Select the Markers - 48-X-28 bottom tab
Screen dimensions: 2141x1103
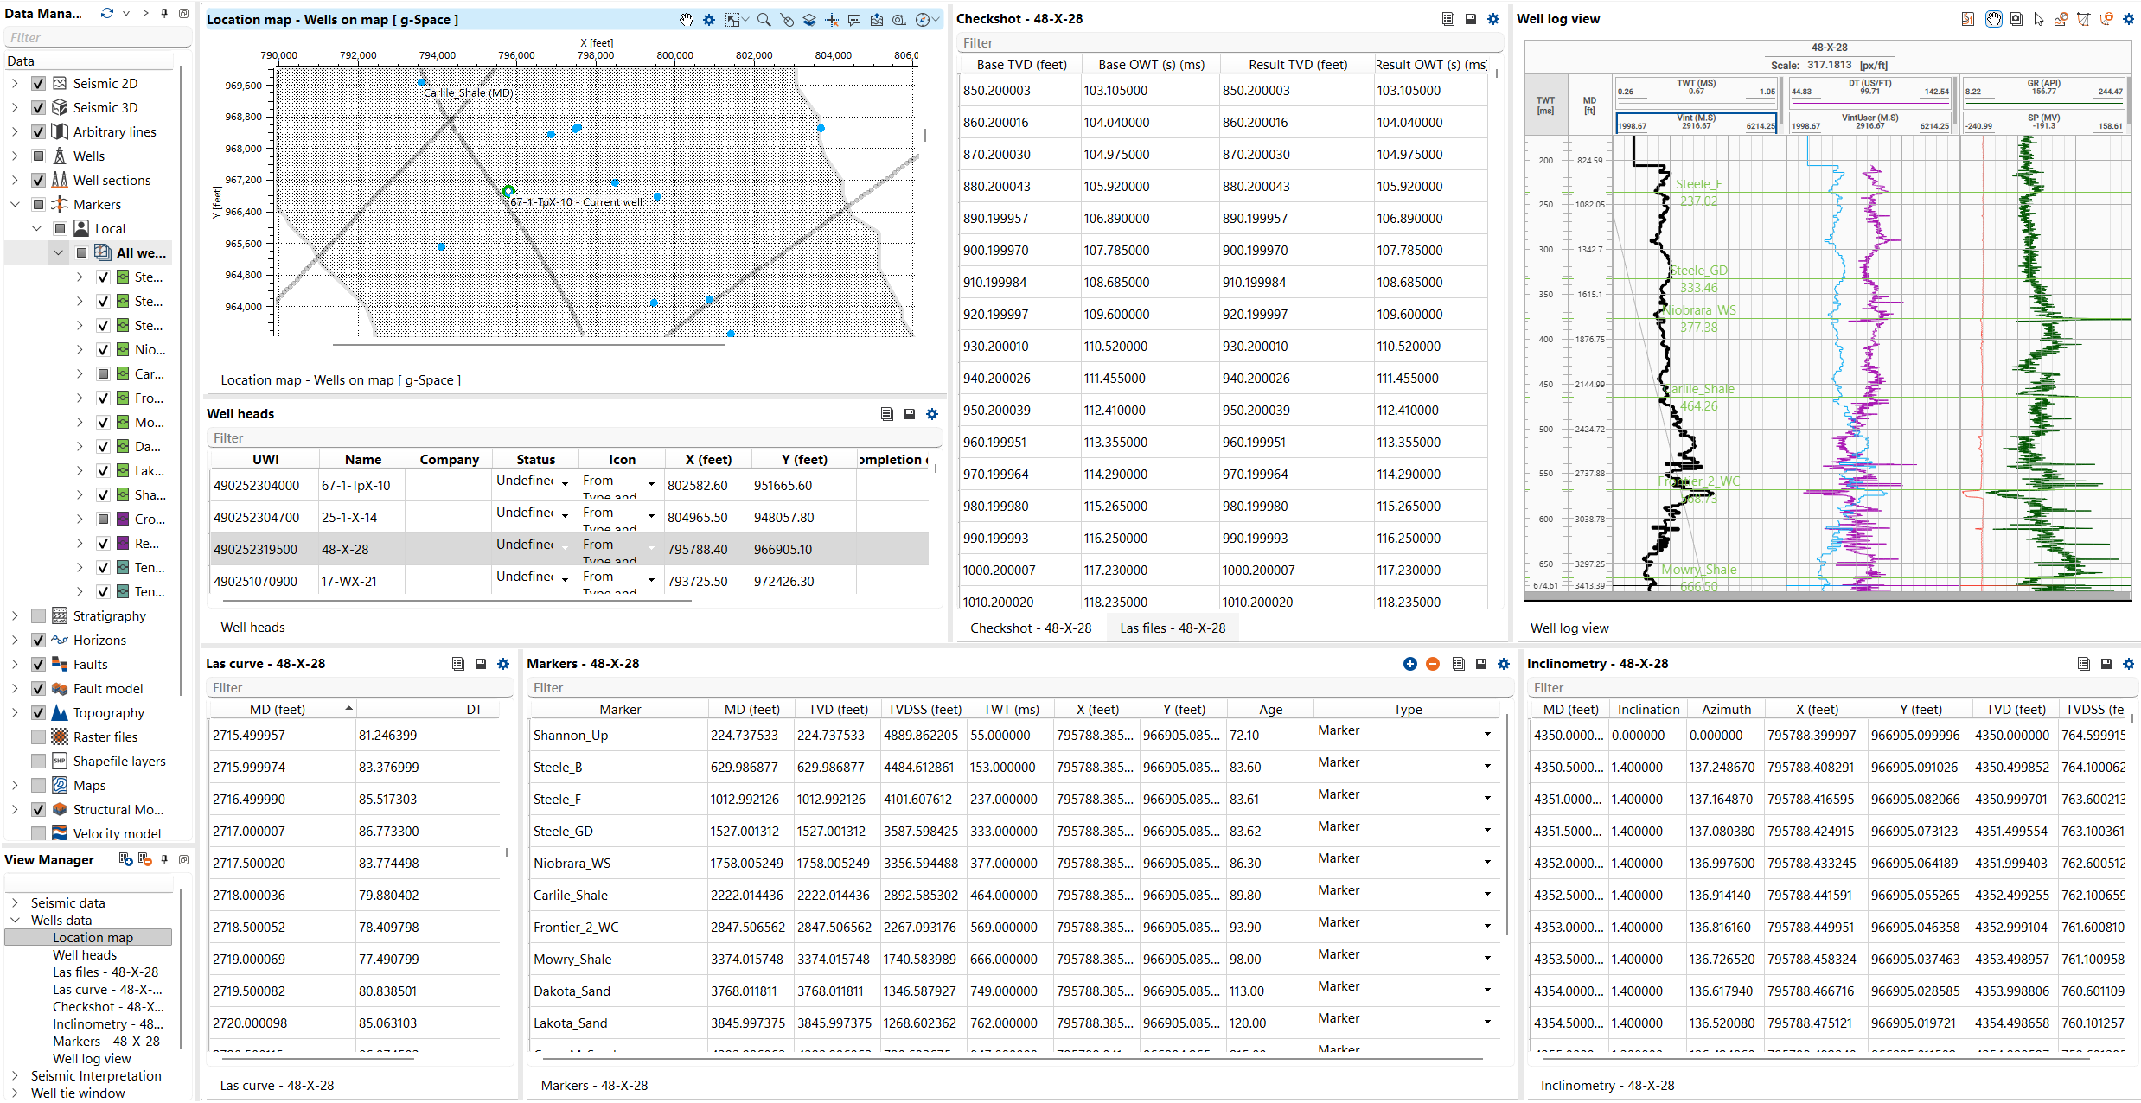tap(594, 1086)
